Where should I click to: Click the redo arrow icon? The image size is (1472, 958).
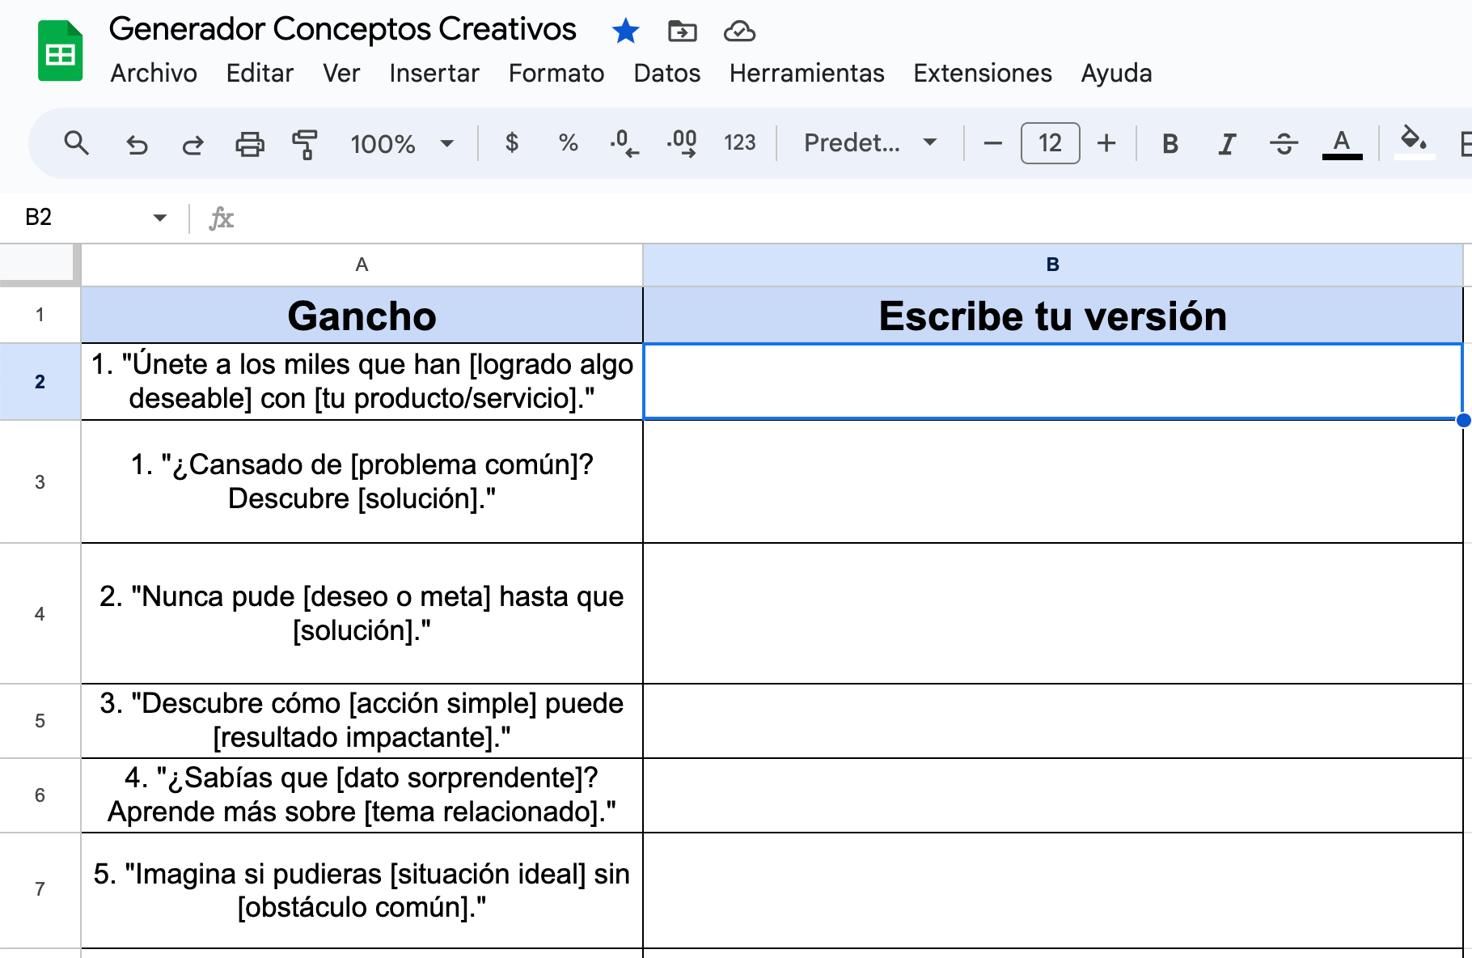192,144
